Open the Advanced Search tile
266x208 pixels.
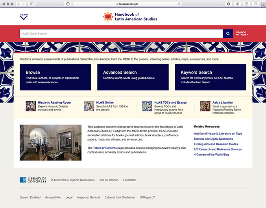[x=133, y=77]
